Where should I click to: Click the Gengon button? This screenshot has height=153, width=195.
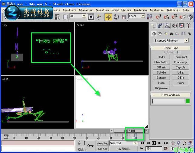pos(161,78)
